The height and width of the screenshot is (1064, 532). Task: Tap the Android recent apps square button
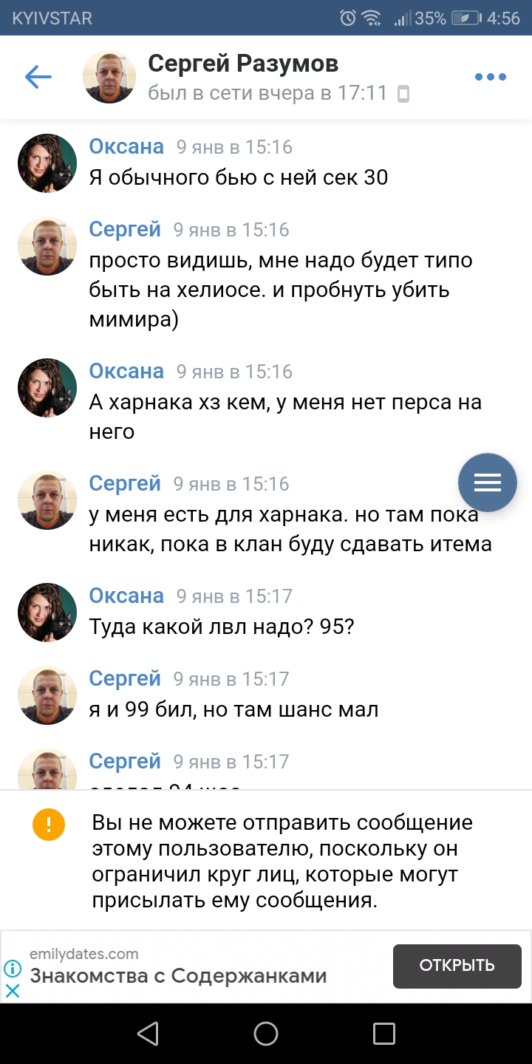click(384, 1033)
